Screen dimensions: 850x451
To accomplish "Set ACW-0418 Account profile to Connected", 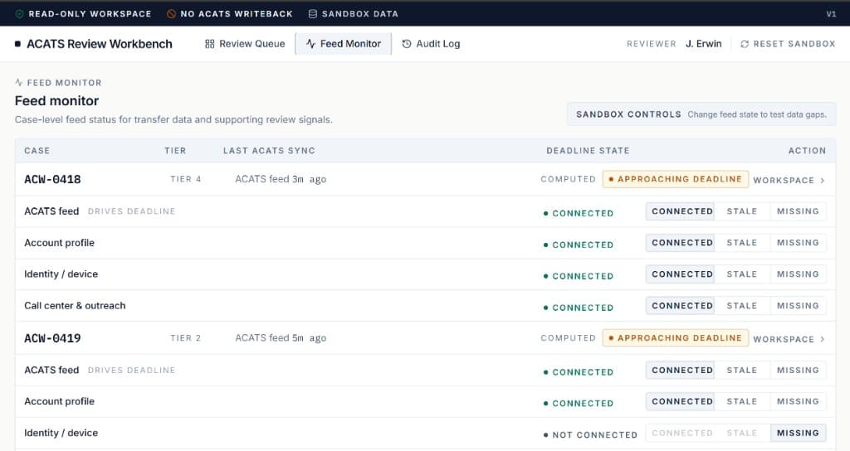I will click(x=681, y=243).
